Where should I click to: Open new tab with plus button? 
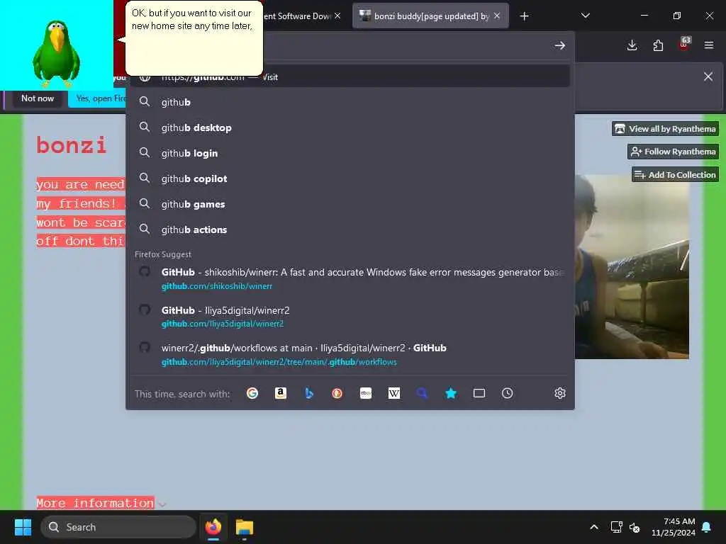tap(524, 16)
